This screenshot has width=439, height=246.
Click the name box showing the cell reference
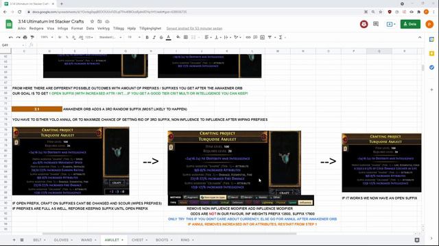(x=12, y=45)
